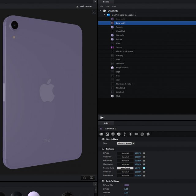This screenshot has height=196, width=196.
Task: Click the Diffuse texture None Set slot
Action: pos(125,153)
